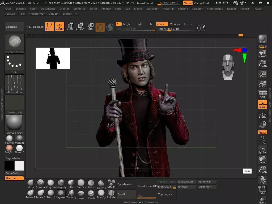Open the LayeredPattern brush picker

click(15, 44)
